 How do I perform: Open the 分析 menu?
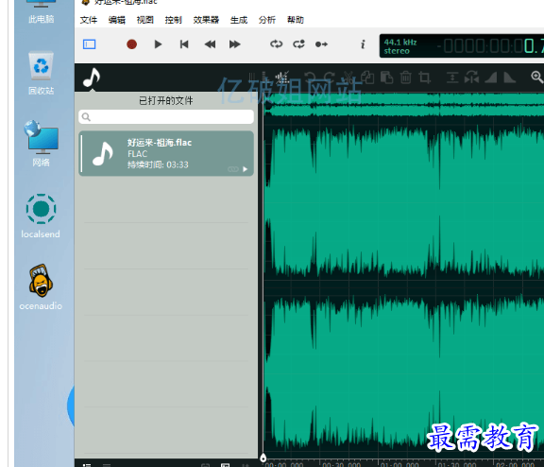point(266,20)
